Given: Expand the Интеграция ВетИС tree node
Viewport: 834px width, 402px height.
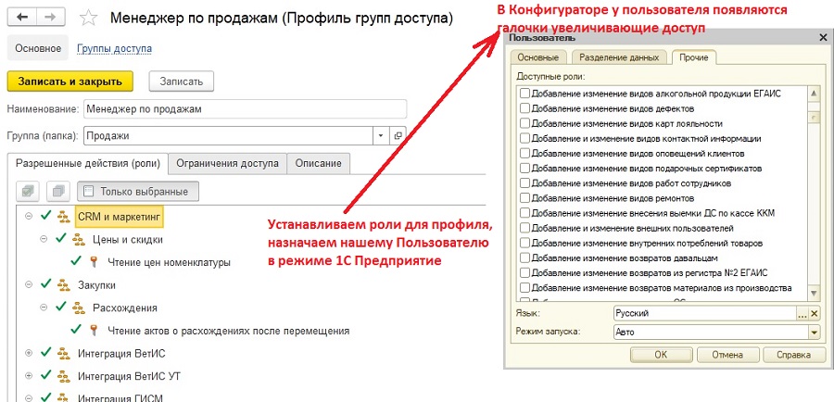Looking at the screenshot, I should pyautogui.click(x=29, y=353).
